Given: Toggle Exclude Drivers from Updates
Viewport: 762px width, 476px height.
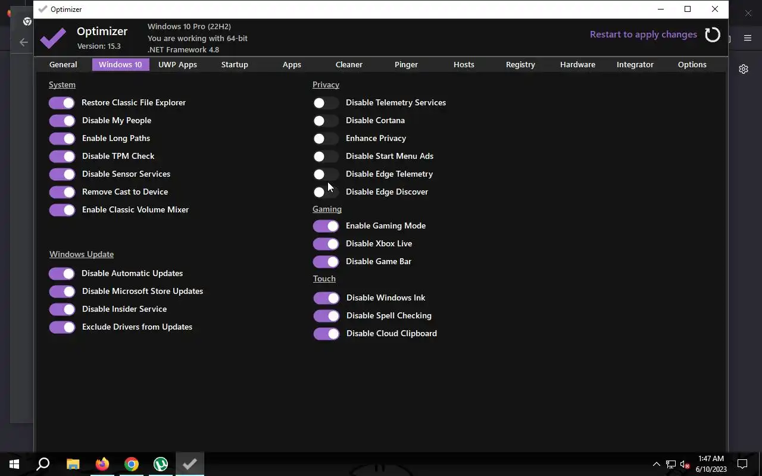Looking at the screenshot, I should 62,327.
